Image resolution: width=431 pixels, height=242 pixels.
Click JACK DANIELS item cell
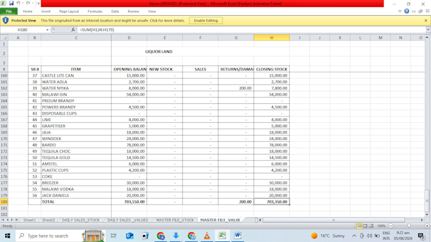(76, 196)
